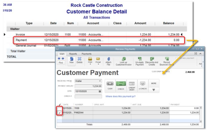Screen dimensions: 209x133
Task: Click scroll down arrow in payment table
Action: (x=201, y=121)
